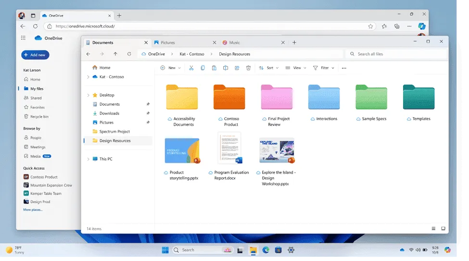469x261 pixels.
Task: Click the Copilot icon in Edge toolbar
Action: coord(422,26)
